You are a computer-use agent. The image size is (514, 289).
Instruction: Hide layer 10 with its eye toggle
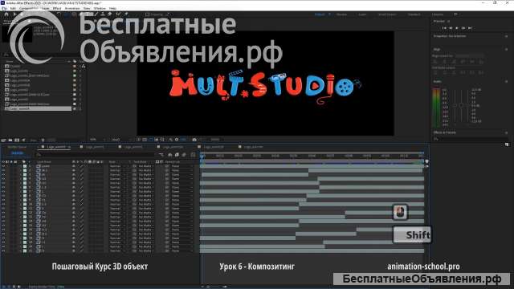(x=3, y=205)
